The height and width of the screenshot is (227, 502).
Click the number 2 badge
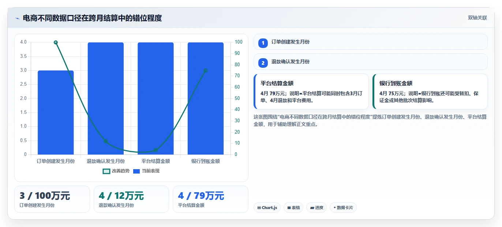(263, 63)
